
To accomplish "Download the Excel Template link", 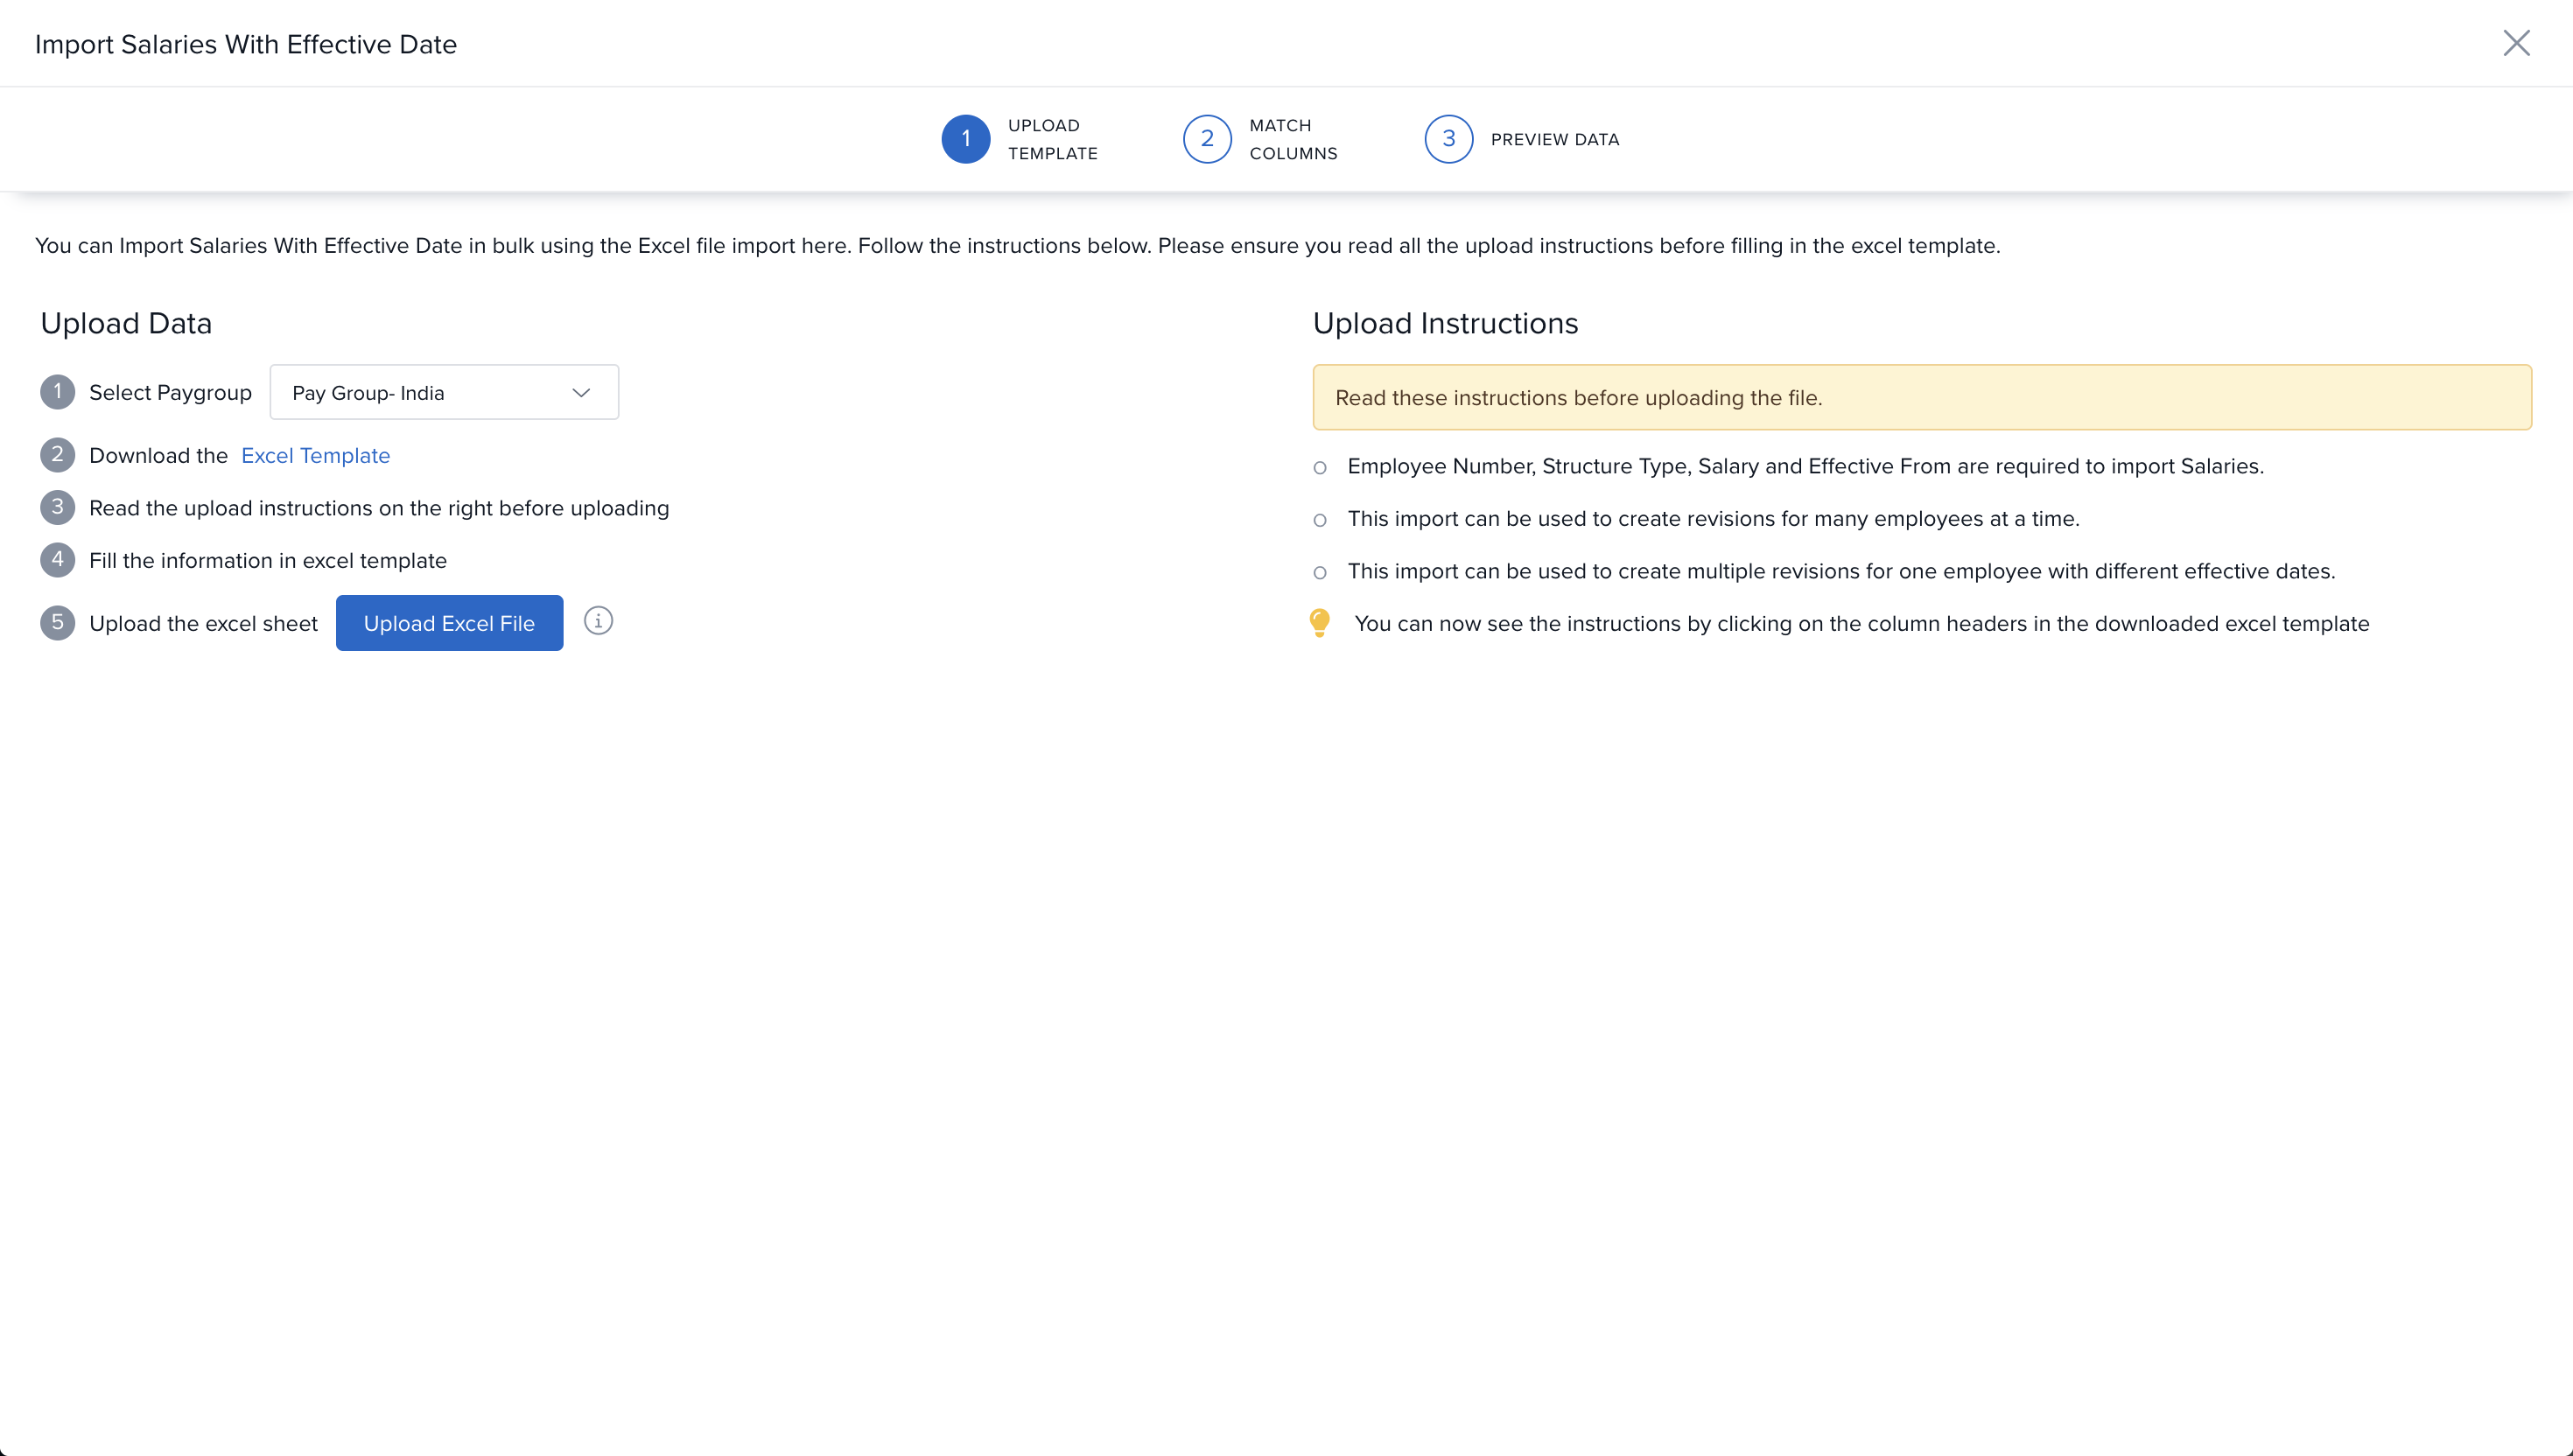I will (x=315, y=456).
